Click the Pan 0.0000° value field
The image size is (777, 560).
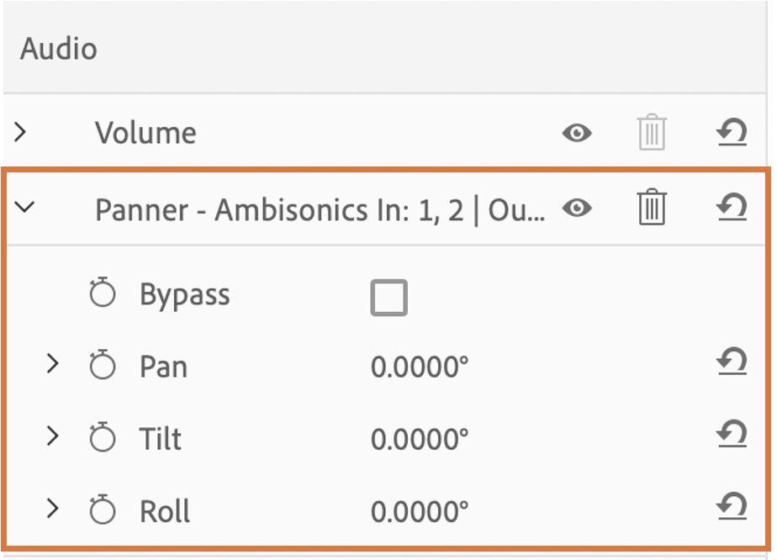tap(420, 367)
